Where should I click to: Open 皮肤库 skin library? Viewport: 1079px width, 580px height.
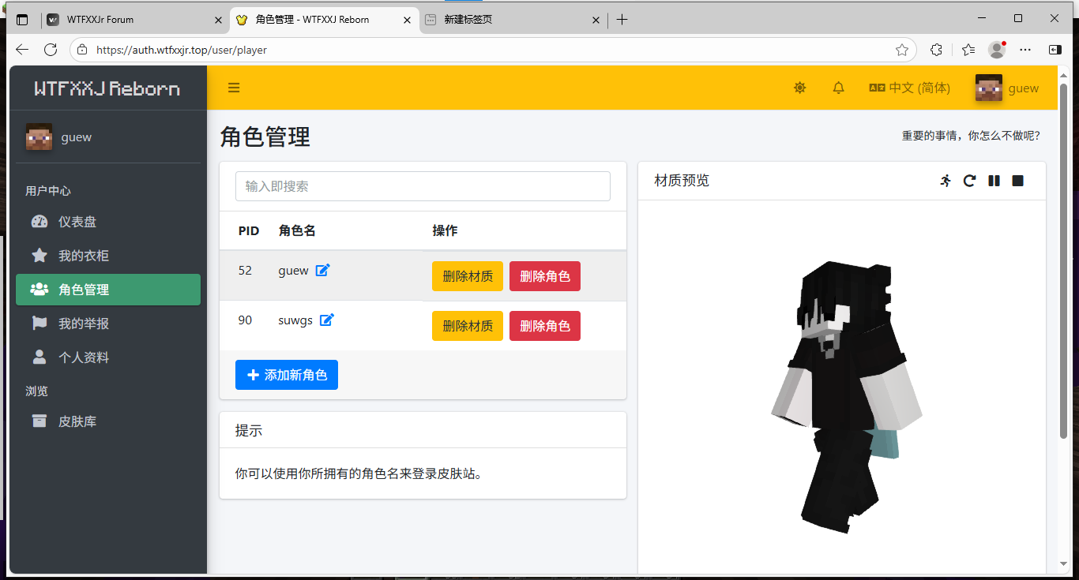pos(108,421)
